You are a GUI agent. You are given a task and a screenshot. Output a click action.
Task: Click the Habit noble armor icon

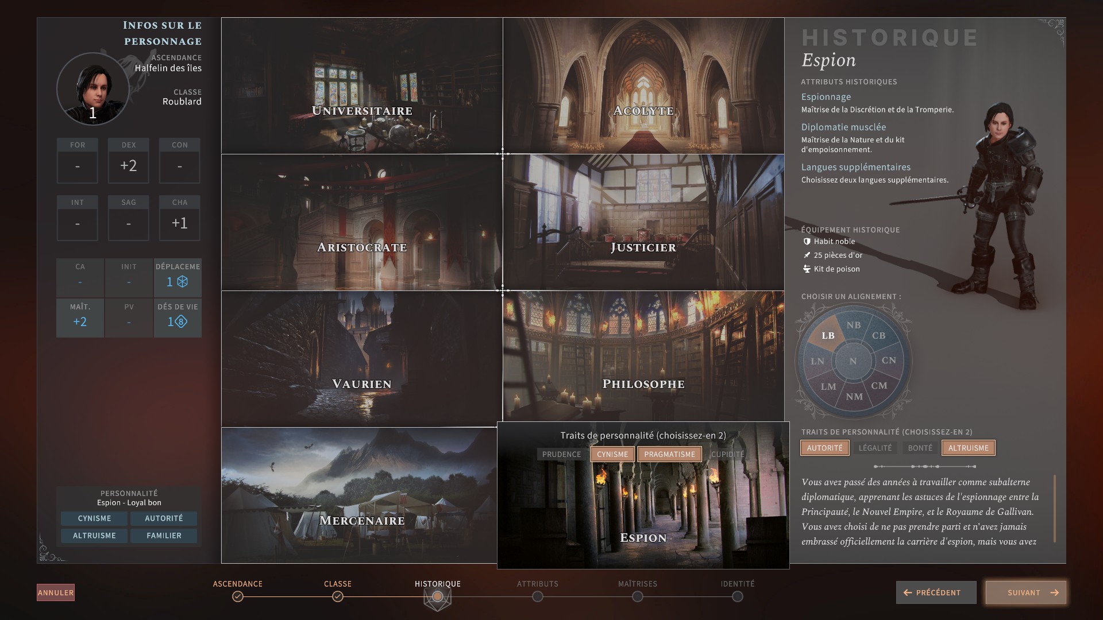click(x=807, y=242)
